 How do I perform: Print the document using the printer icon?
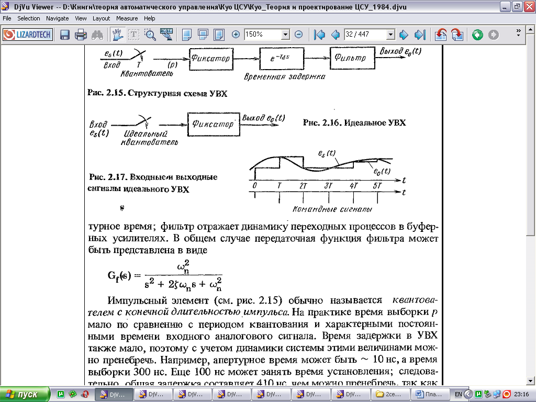[81, 35]
